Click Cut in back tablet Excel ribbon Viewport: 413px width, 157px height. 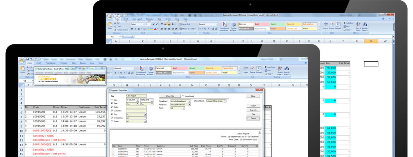[117, 23]
